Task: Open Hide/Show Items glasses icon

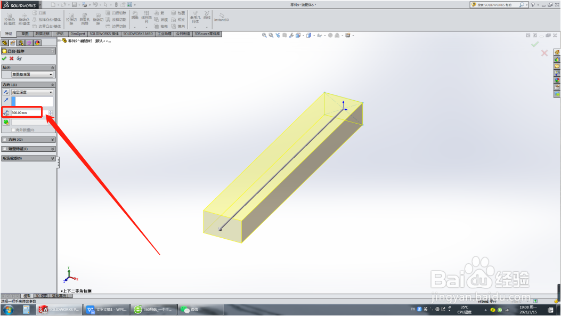Action: click(x=320, y=35)
